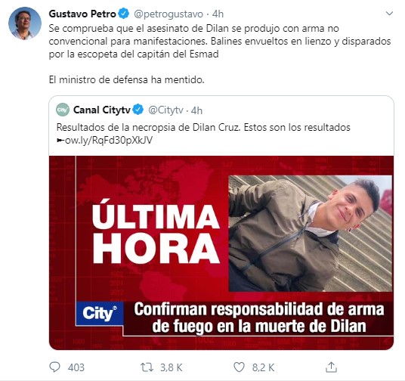Open the tweet's 4h timestamp
The width and height of the screenshot is (405, 381).
click(218, 14)
